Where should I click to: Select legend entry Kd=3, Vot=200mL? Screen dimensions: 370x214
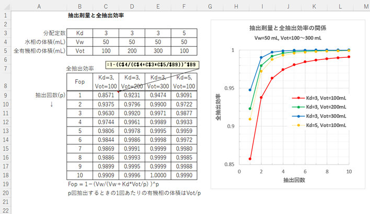pos(319,107)
